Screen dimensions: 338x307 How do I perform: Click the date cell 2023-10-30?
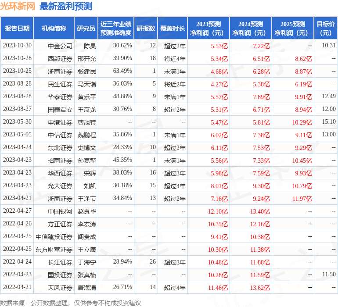point(17,46)
